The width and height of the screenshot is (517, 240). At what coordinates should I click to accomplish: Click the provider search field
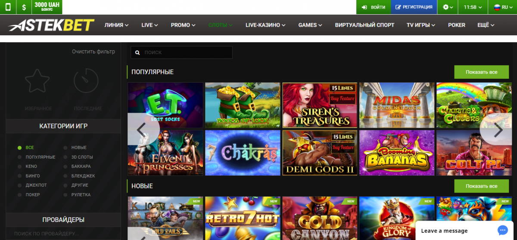63,234
